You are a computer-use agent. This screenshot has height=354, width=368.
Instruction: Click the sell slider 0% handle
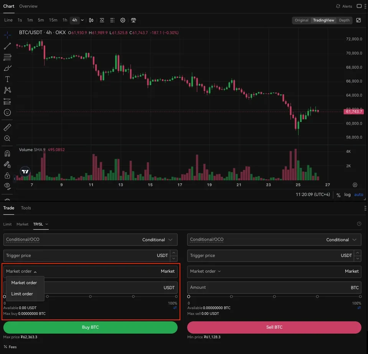pos(189,296)
